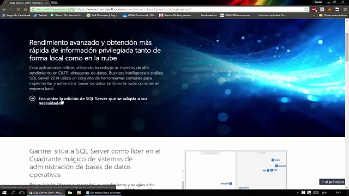Screen dimensions: 349x196
Task: Select the SQL Server 2014 browser tab
Action: click(x=26, y=2)
